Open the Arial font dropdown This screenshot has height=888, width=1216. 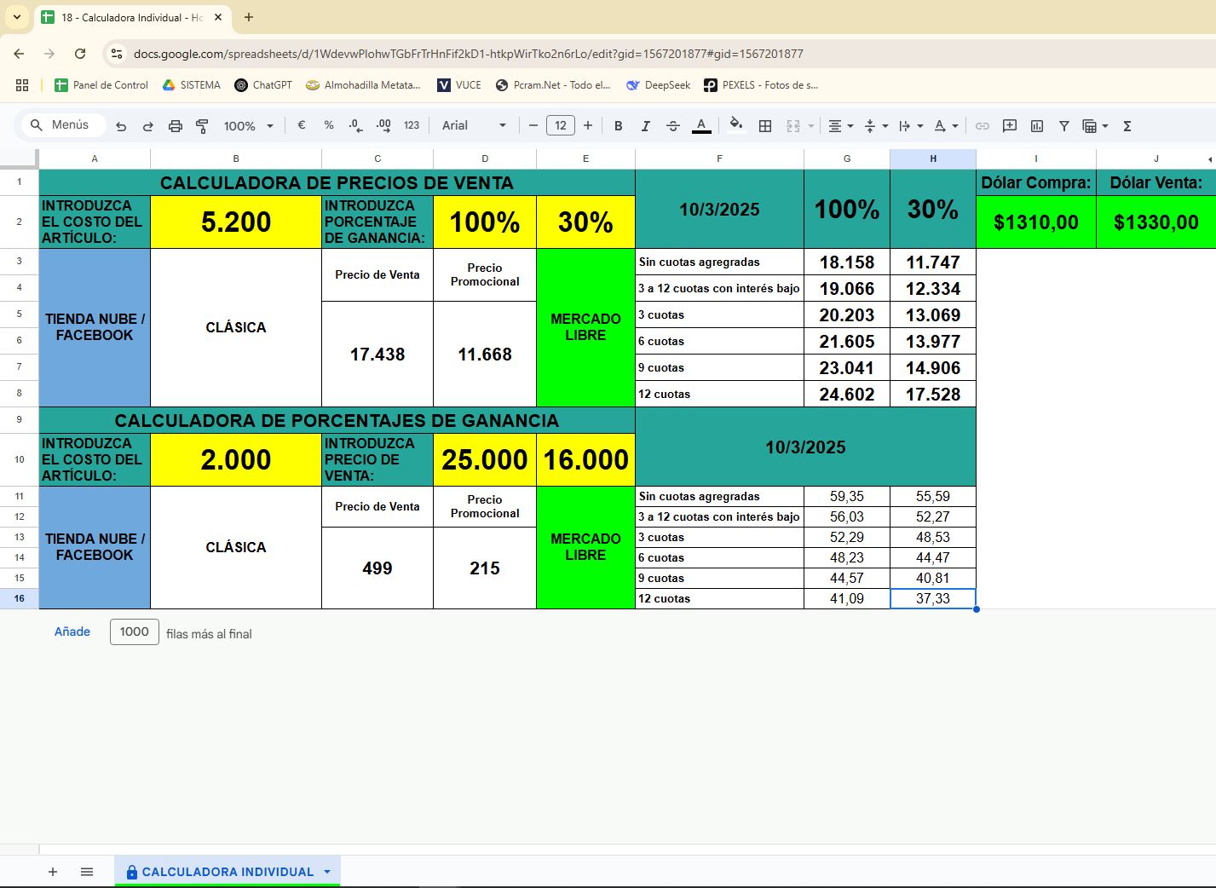click(474, 125)
